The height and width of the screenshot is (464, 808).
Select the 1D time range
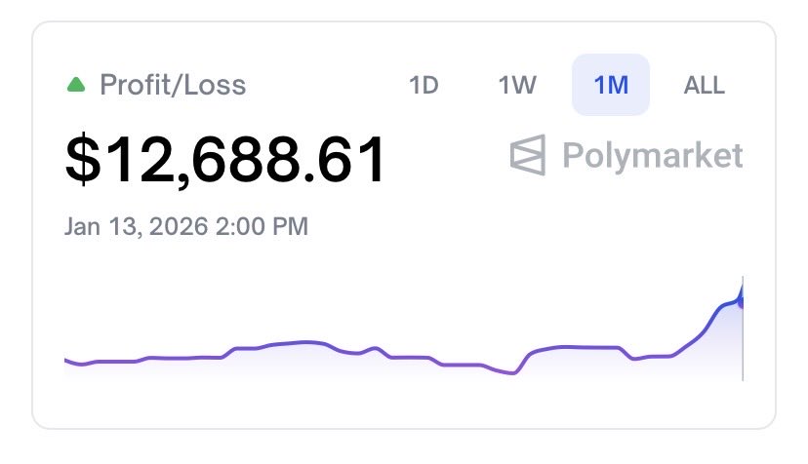[x=424, y=85]
